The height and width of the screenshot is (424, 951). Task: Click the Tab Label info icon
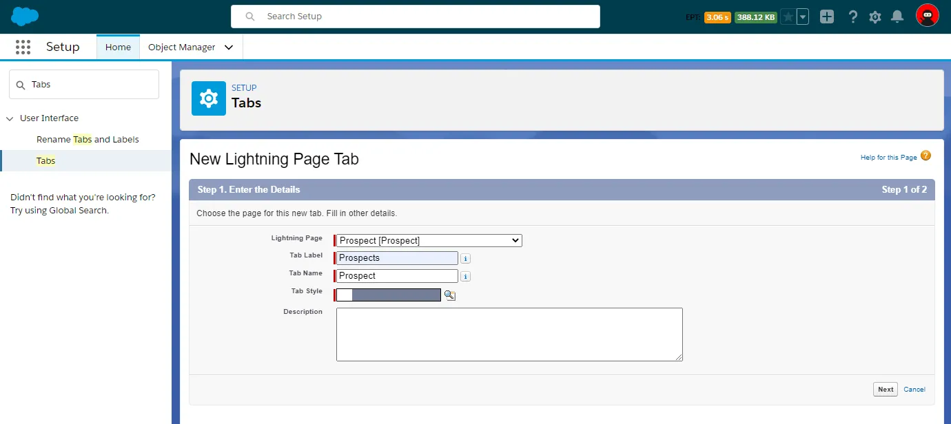coord(465,259)
